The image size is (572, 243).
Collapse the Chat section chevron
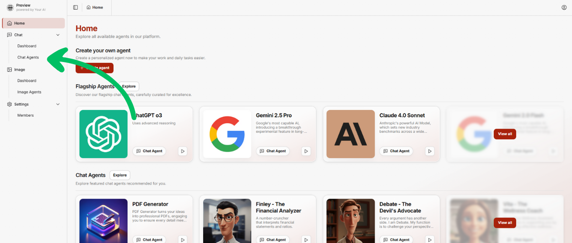coord(58,35)
